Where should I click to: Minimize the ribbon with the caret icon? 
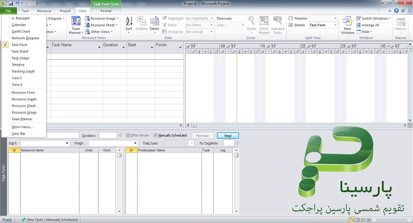(x=390, y=11)
